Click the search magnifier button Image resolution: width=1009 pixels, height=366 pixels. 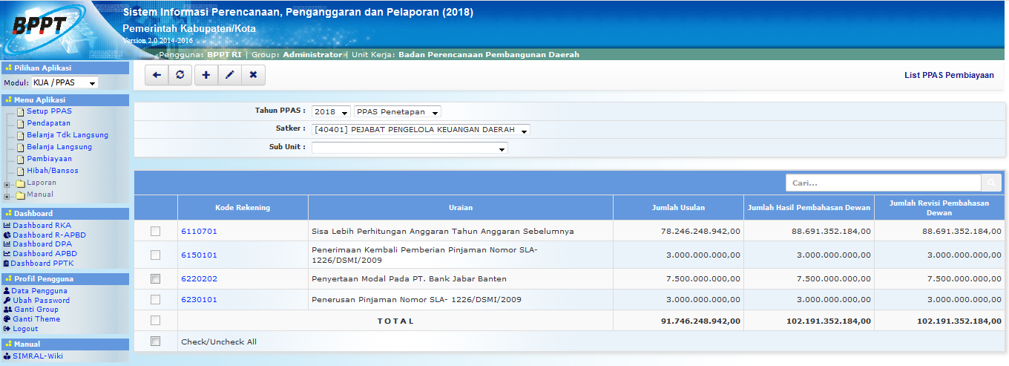[991, 183]
